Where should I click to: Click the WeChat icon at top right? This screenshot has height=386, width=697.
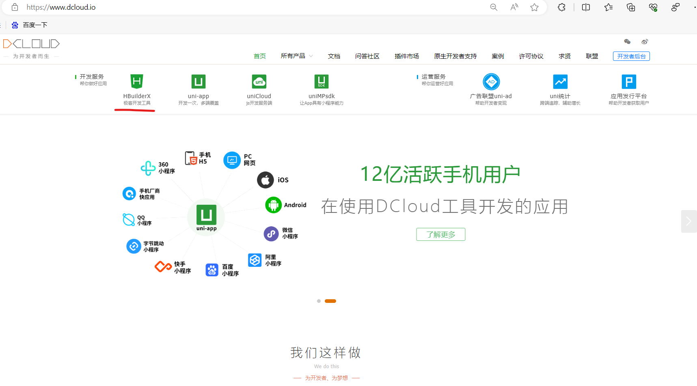pos(627,41)
